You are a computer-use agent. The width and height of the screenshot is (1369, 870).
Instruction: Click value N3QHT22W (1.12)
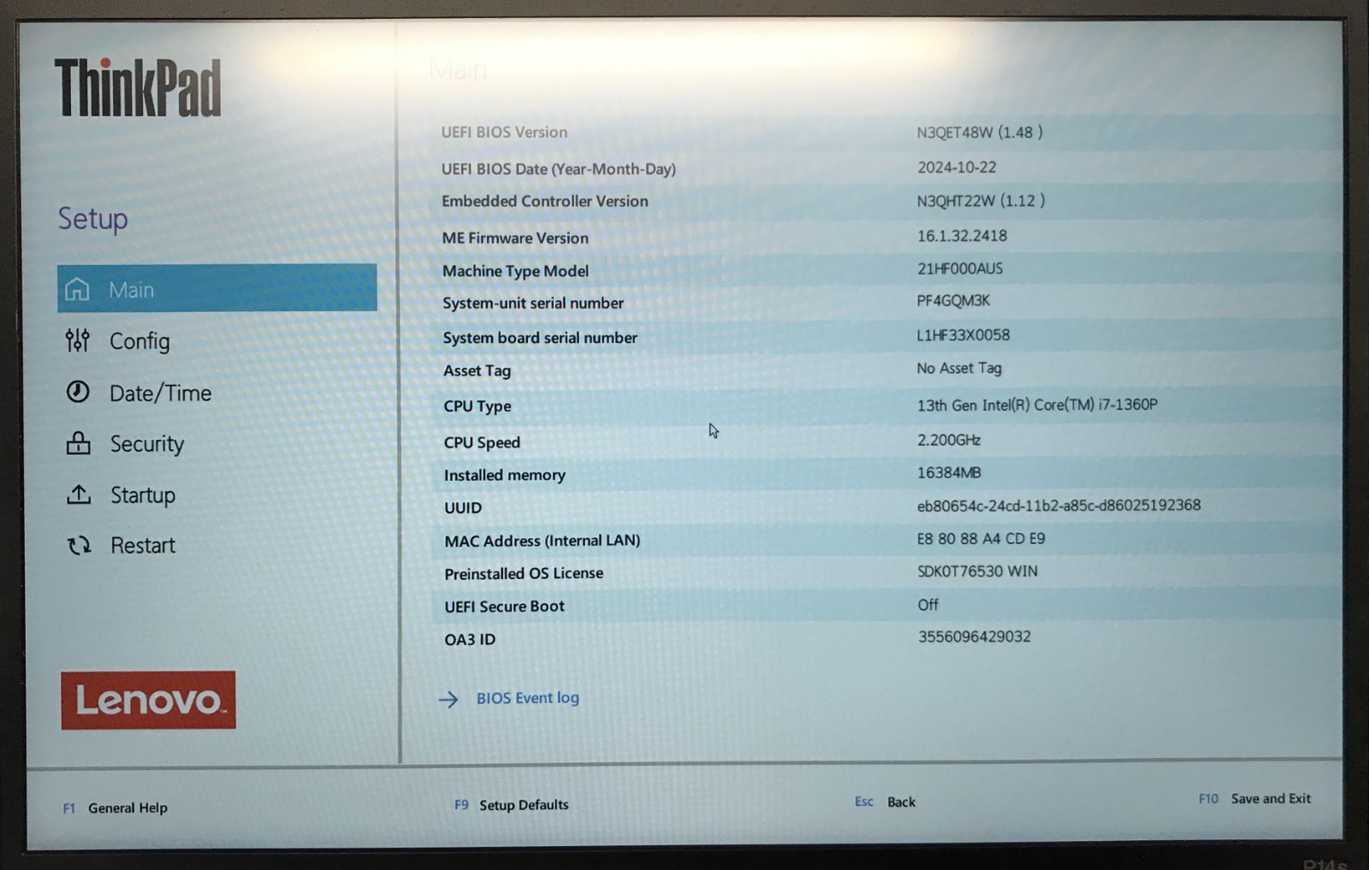pyautogui.click(x=981, y=201)
